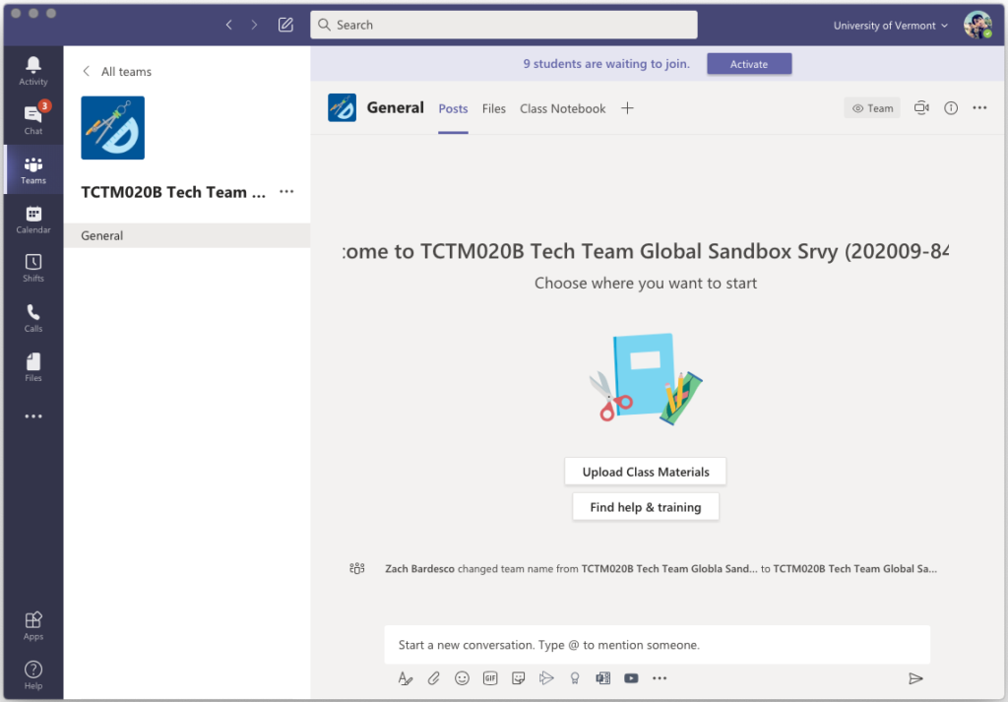This screenshot has width=1008, height=702.
Task: Switch to the Files tab
Action: [x=493, y=108]
